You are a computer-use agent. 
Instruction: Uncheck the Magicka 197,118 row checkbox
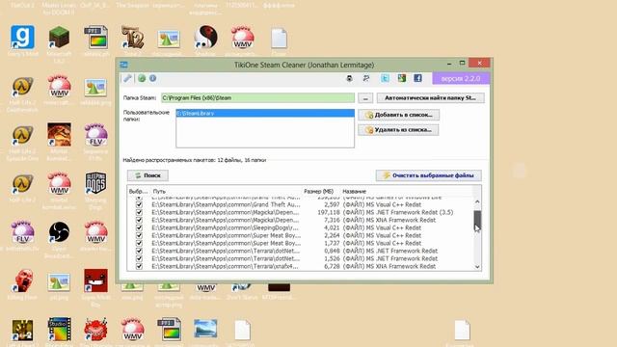(x=139, y=212)
